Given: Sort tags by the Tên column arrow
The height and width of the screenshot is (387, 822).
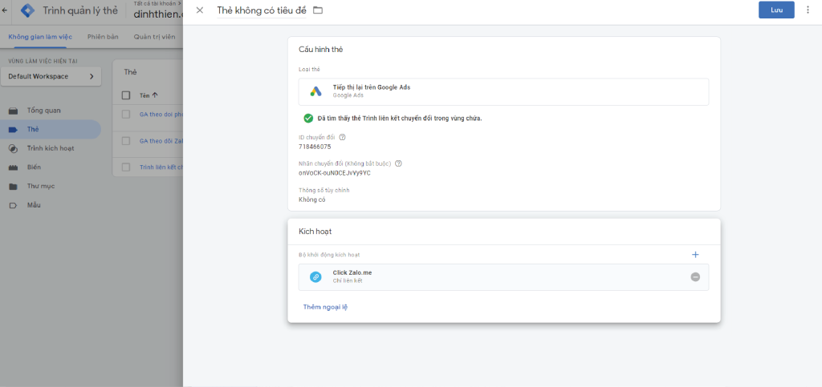Looking at the screenshot, I should pyautogui.click(x=155, y=95).
